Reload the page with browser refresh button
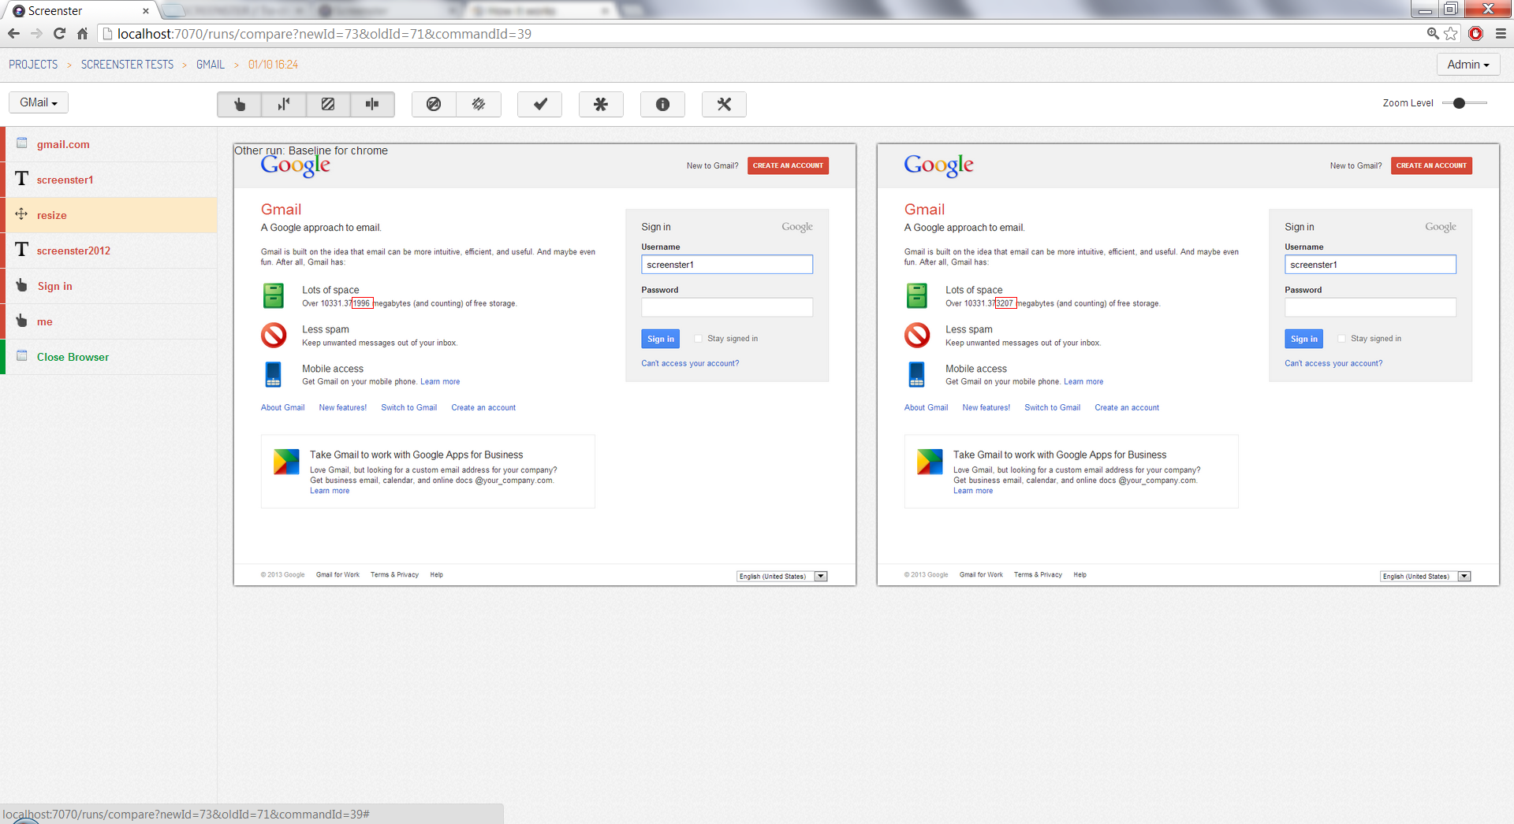 tap(59, 34)
